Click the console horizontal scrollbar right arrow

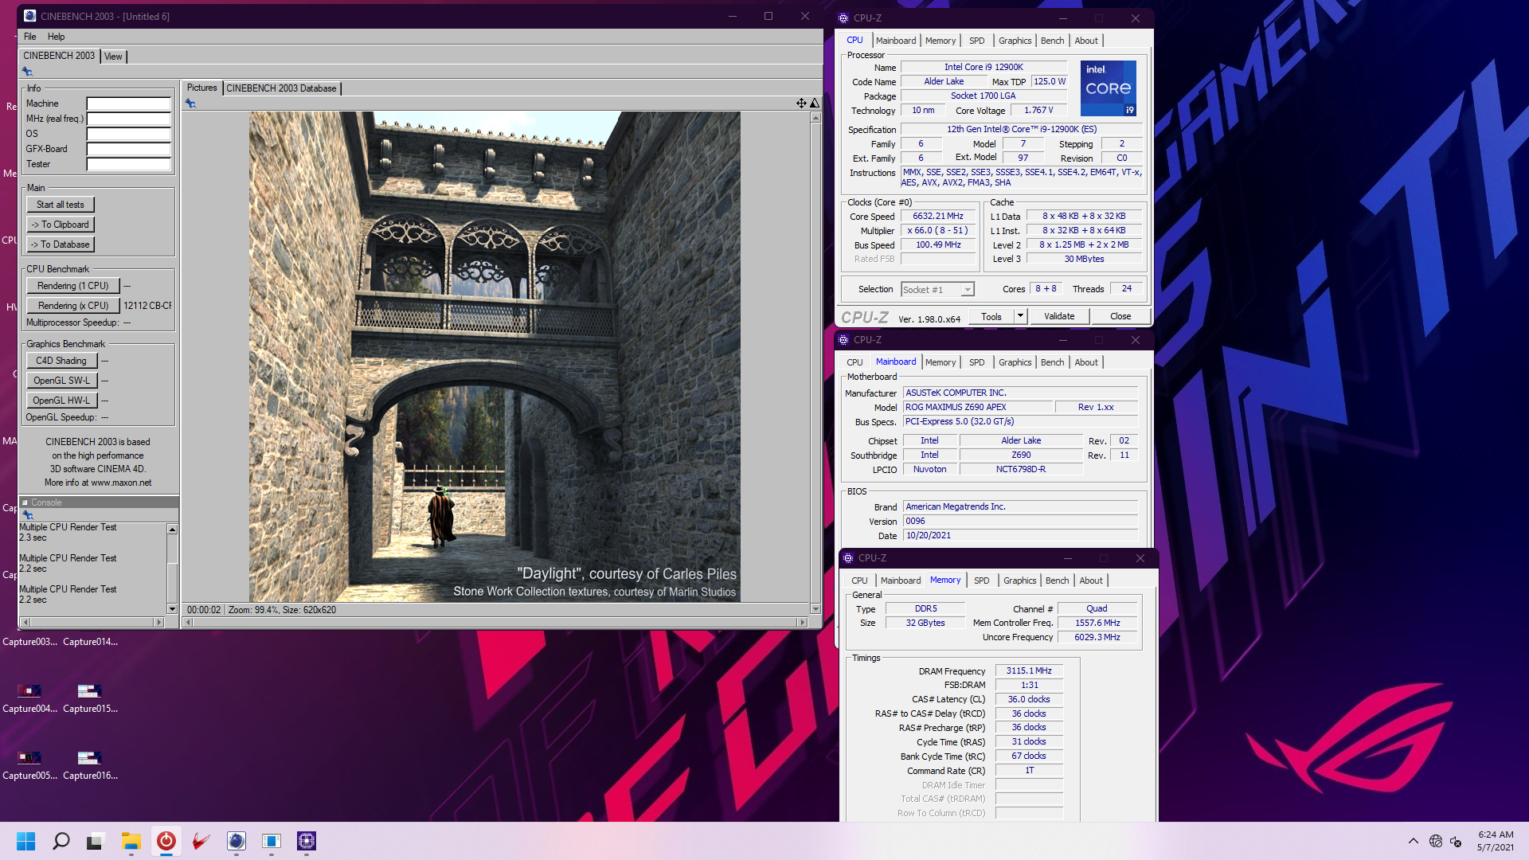[x=158, y=622]
